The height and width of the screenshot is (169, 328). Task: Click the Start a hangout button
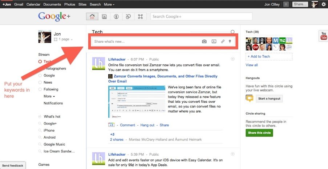[x=269, y=98]
